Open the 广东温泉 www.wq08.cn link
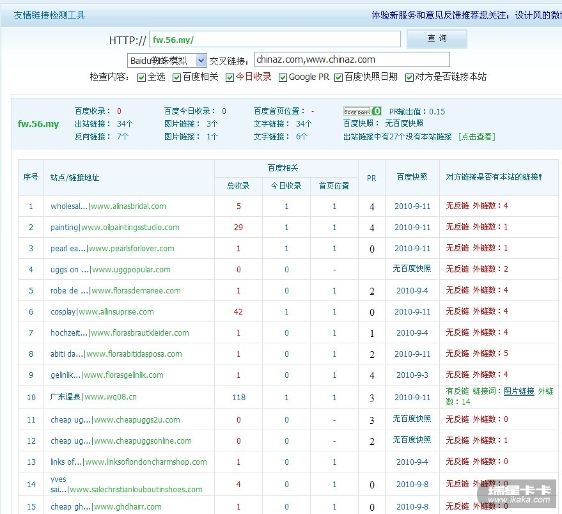The height and width of the screenshot is (514, 562). point(93,397)
